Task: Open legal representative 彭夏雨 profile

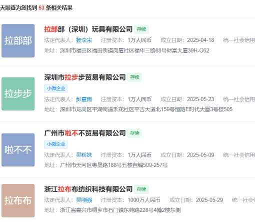Action: [84, 99]
